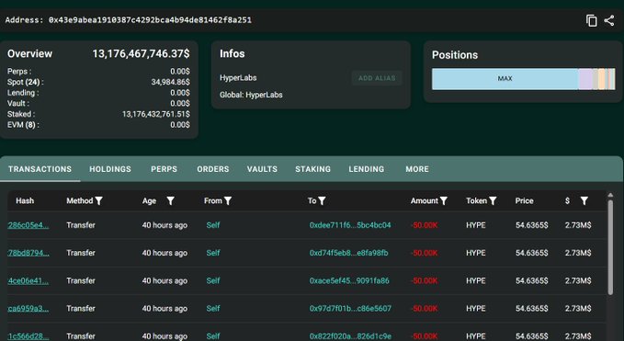Open the Token column filter
This screenshot has height=341, width=624.
point(493,201)
